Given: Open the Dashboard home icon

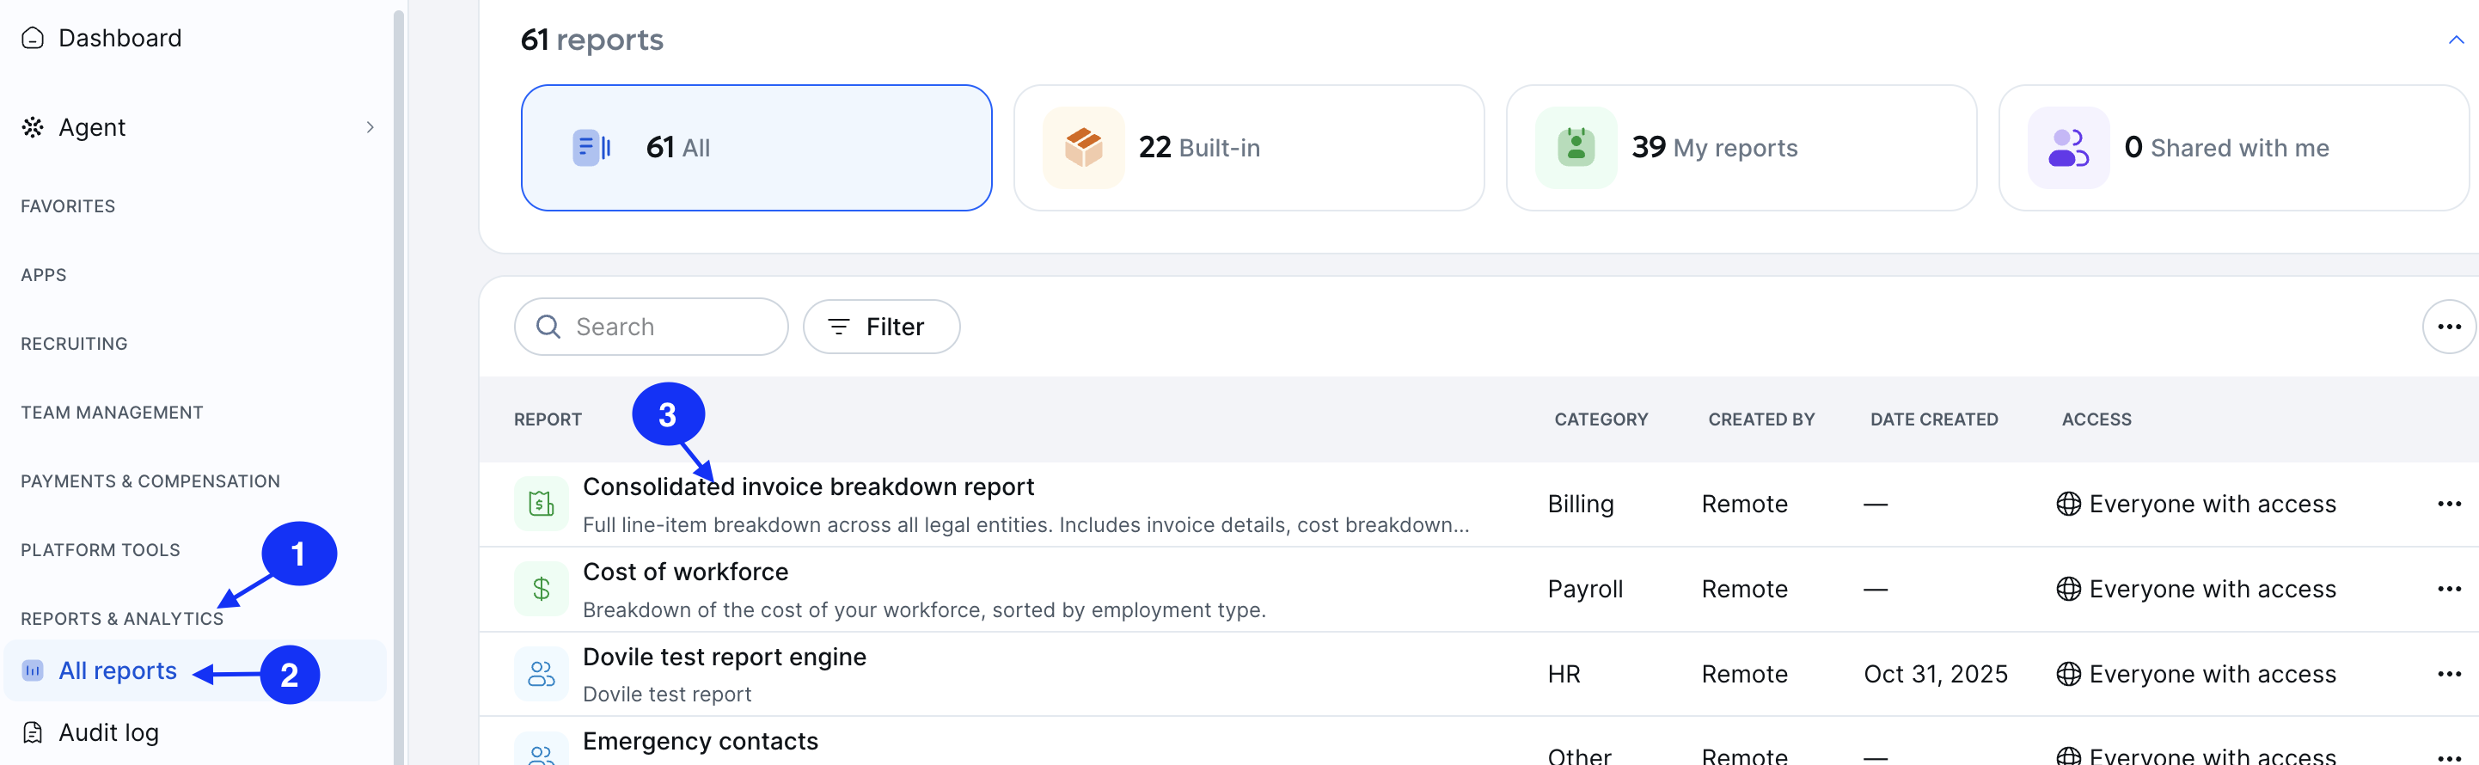Looking at the screenshot, I should (33, 39).
